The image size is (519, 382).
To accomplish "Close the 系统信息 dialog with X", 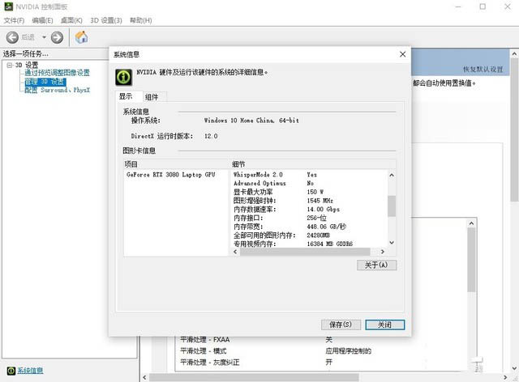I will click(x=402, y=54).
